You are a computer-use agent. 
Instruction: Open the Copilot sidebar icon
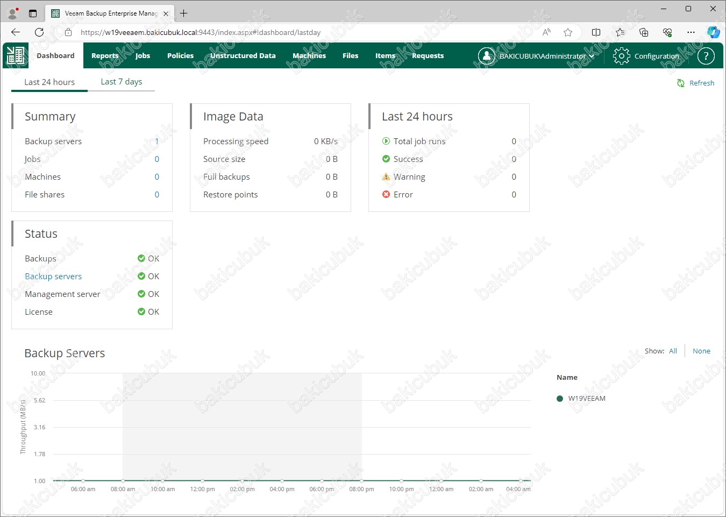[713, 32]
